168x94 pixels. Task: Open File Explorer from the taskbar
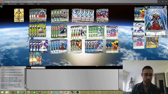tap(7, 92)
